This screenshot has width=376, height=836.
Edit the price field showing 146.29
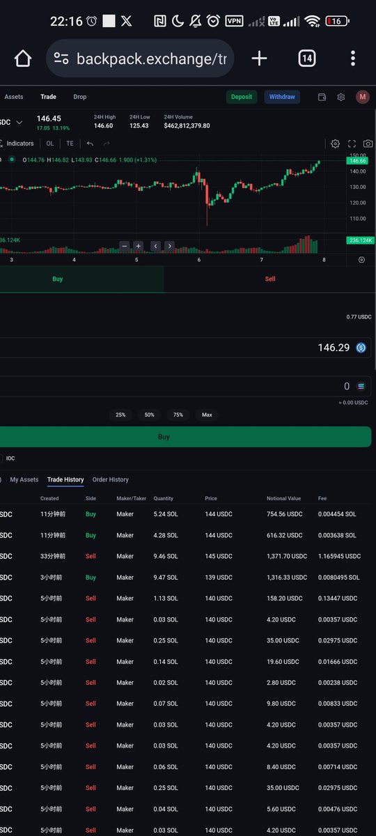(185, 348)
